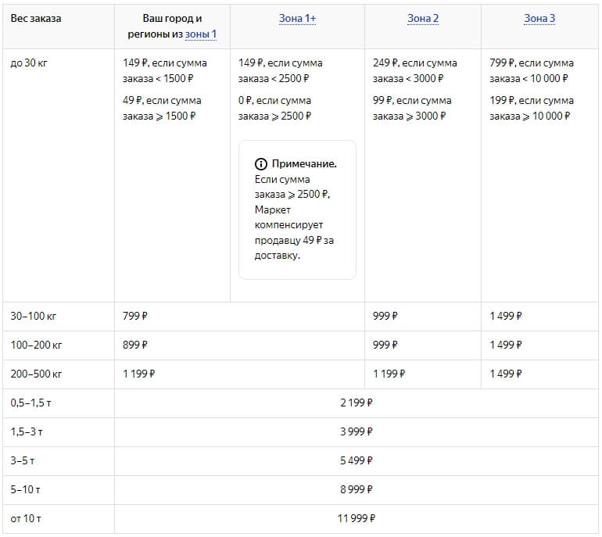
Task: Select the «от 10 т» row label
Action: click(x=26, y=518)
